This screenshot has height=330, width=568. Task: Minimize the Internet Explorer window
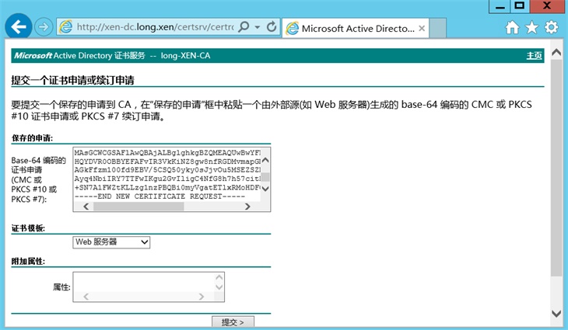click(x=500, y=6)
